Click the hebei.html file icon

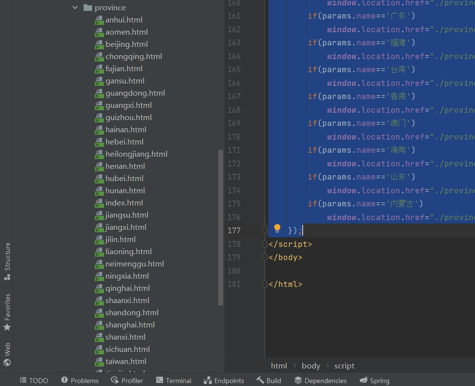[99, 142]
